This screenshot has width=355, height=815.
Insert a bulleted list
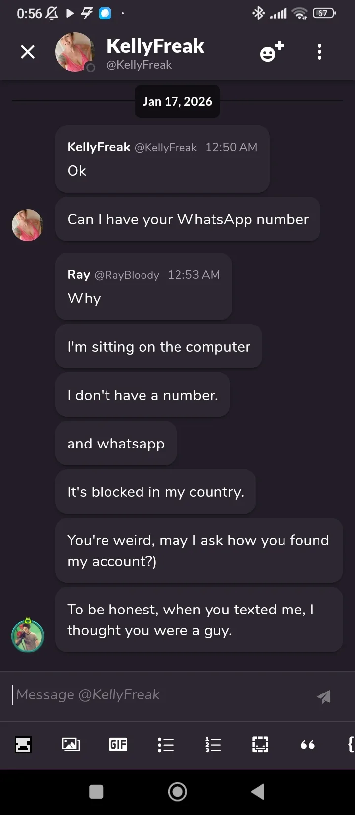165,744
